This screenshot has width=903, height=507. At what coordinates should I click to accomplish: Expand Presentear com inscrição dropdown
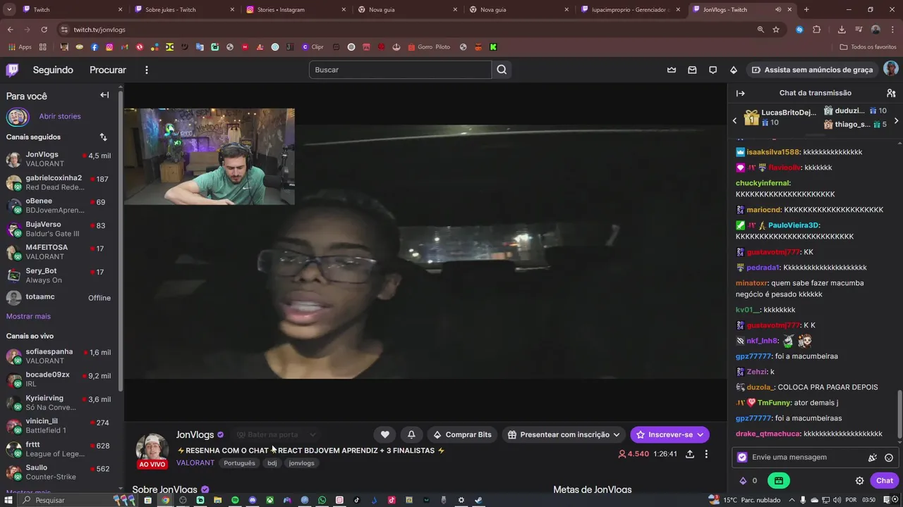coord(564,434)
